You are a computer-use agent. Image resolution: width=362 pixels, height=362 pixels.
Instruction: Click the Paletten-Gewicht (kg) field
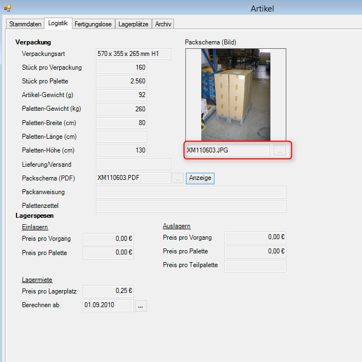tap(121, 109)
